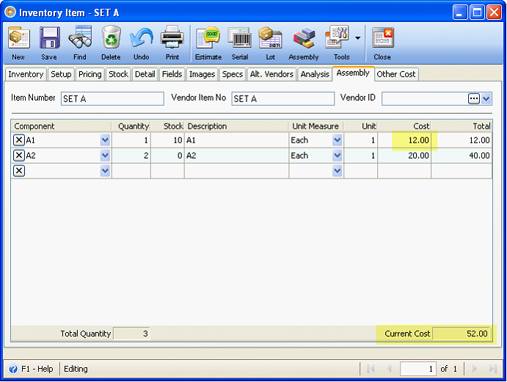Switch to the Pricing tab
Viewport: 507px width, 382px height.
tap(90, 74)
